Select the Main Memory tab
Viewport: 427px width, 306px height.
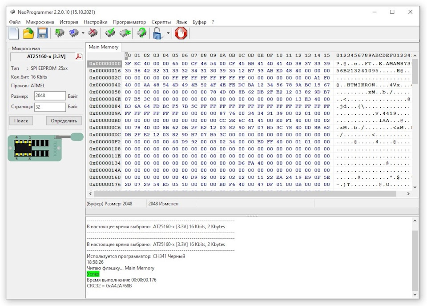click(x=104, y=47)
